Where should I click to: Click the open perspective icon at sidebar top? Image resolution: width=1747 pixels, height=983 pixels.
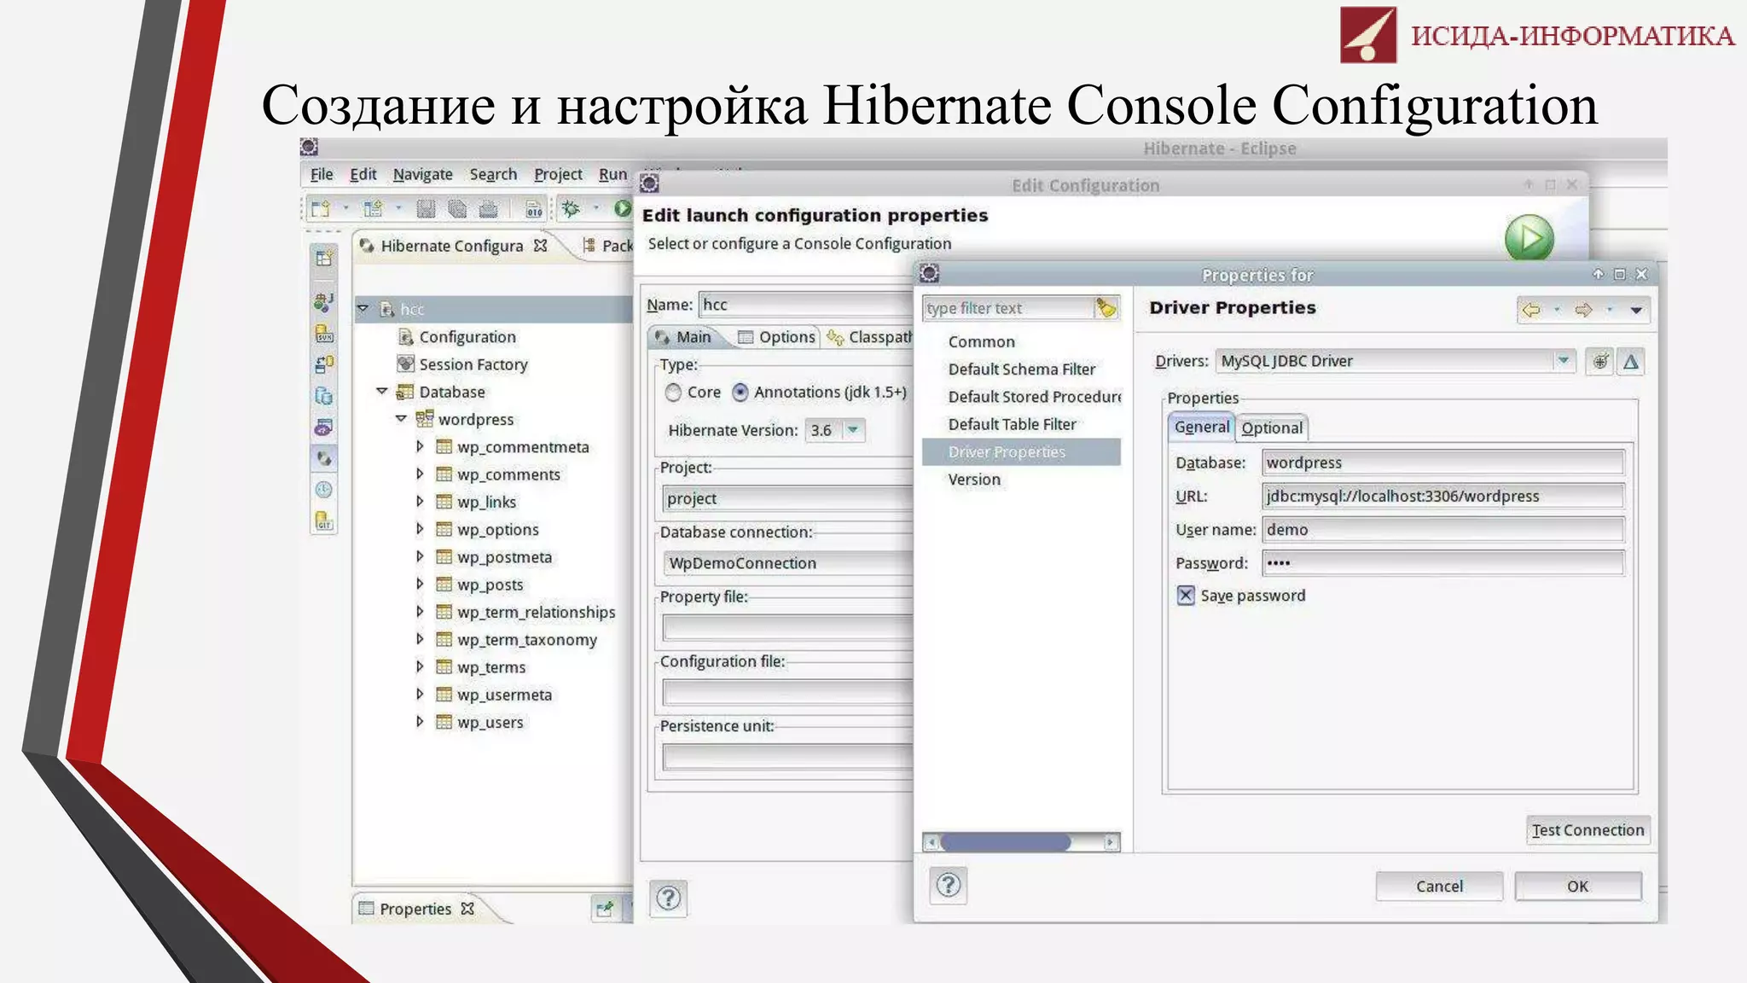click(x=323, y=258)
